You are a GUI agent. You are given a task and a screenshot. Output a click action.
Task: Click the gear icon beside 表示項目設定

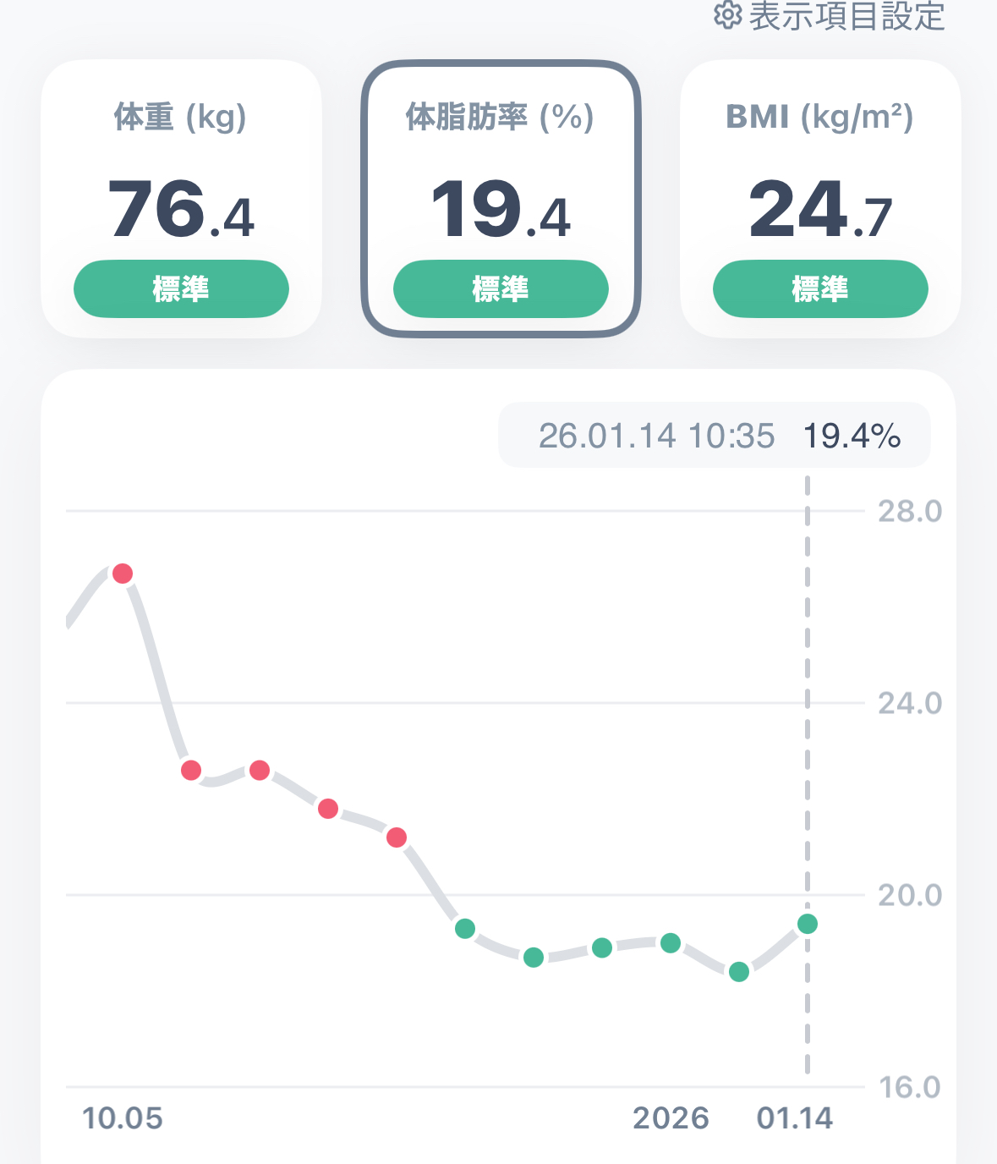(x=726, y=14)
